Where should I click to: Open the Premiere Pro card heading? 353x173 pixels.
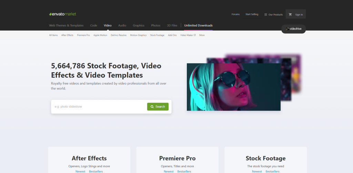pyautogui.click(x=178, y=158)
